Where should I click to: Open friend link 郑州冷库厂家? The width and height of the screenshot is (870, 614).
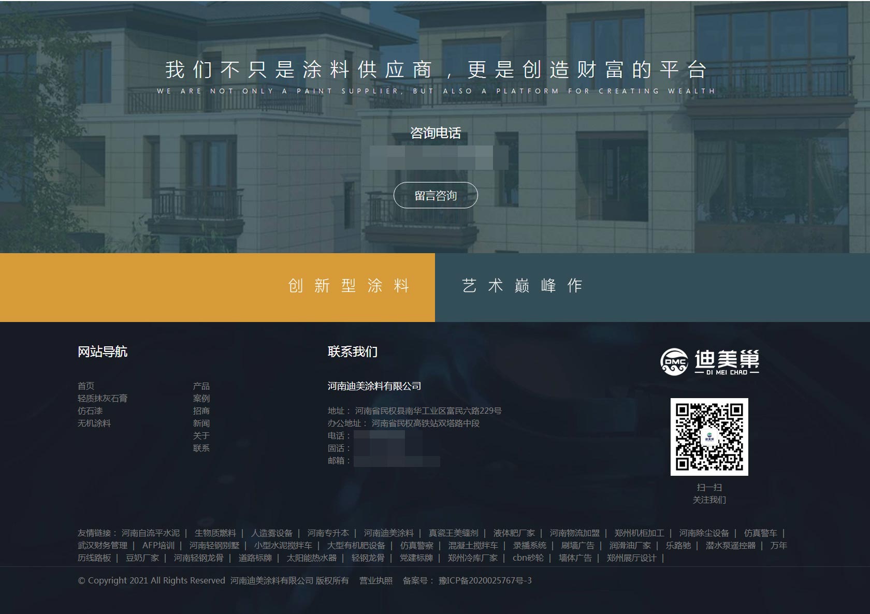(473, 558)
